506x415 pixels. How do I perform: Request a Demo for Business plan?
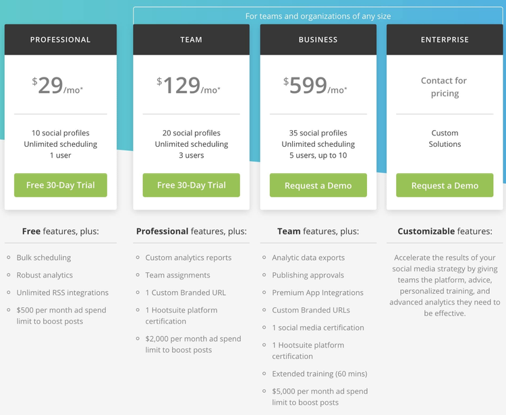318,185
